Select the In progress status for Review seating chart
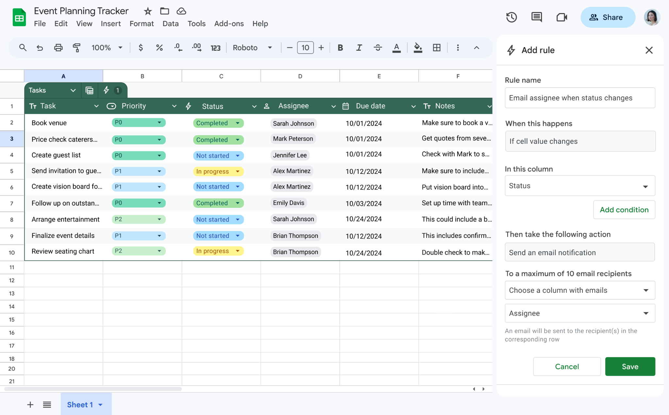This screenshot has width=669, height=415. click(x=218, y=251)
